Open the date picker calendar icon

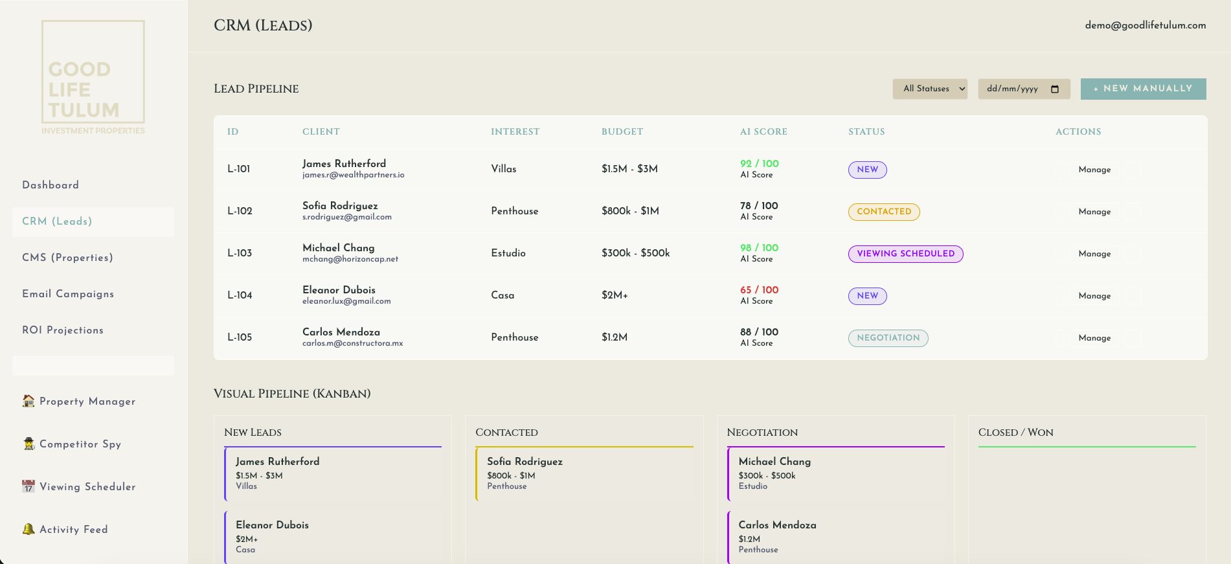1055,89
